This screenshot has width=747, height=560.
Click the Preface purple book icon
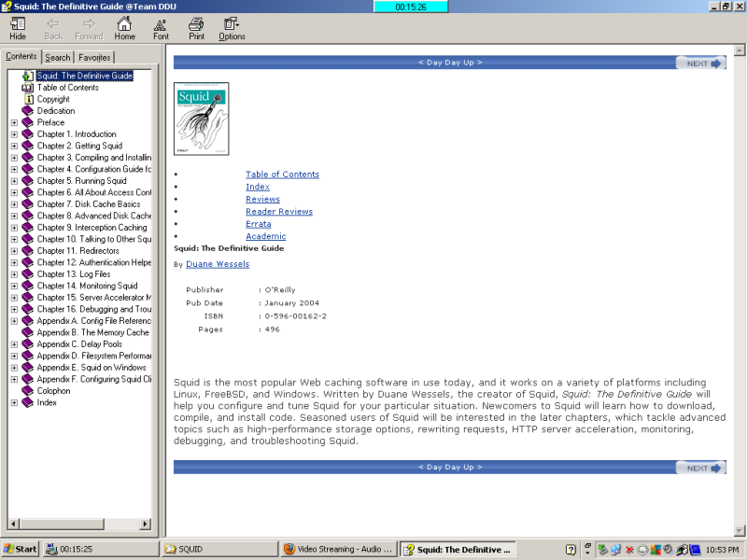point(28,122)
